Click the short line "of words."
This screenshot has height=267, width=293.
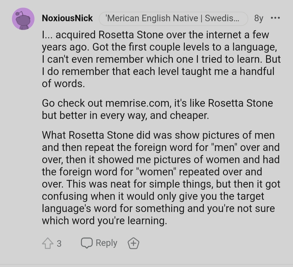point(63,84)
